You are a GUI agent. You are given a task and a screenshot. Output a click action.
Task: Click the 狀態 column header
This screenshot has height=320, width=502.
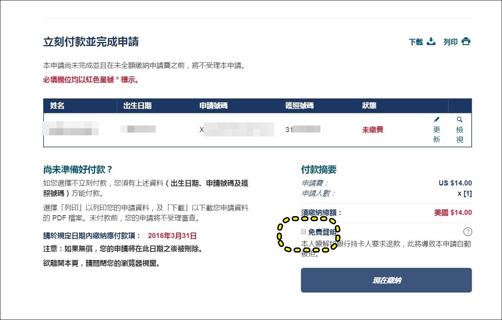(369, 106)
